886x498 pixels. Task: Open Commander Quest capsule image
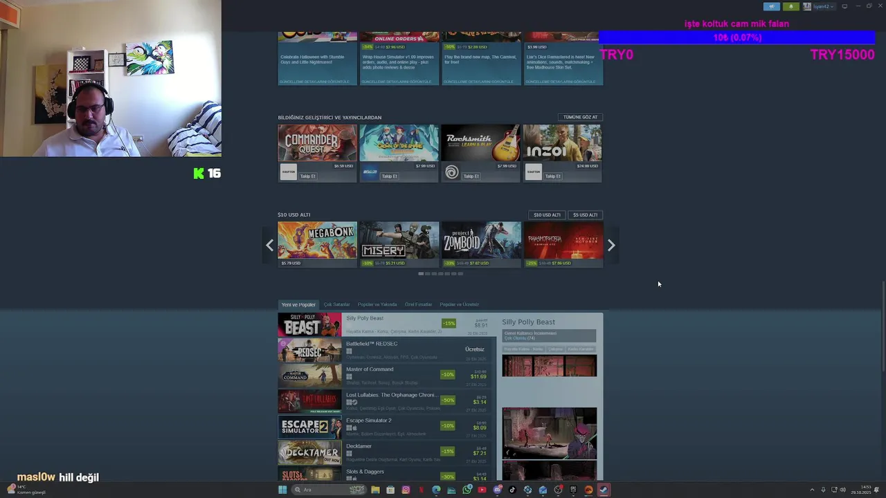pyautogui.click(x=317, y=142)
